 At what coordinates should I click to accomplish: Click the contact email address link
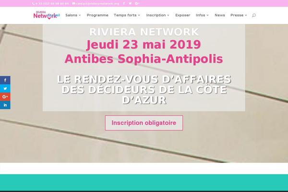click(96, 3)
